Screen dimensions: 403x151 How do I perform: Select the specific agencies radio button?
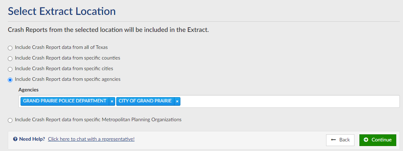pyautogui.click(x=10, y=80)
